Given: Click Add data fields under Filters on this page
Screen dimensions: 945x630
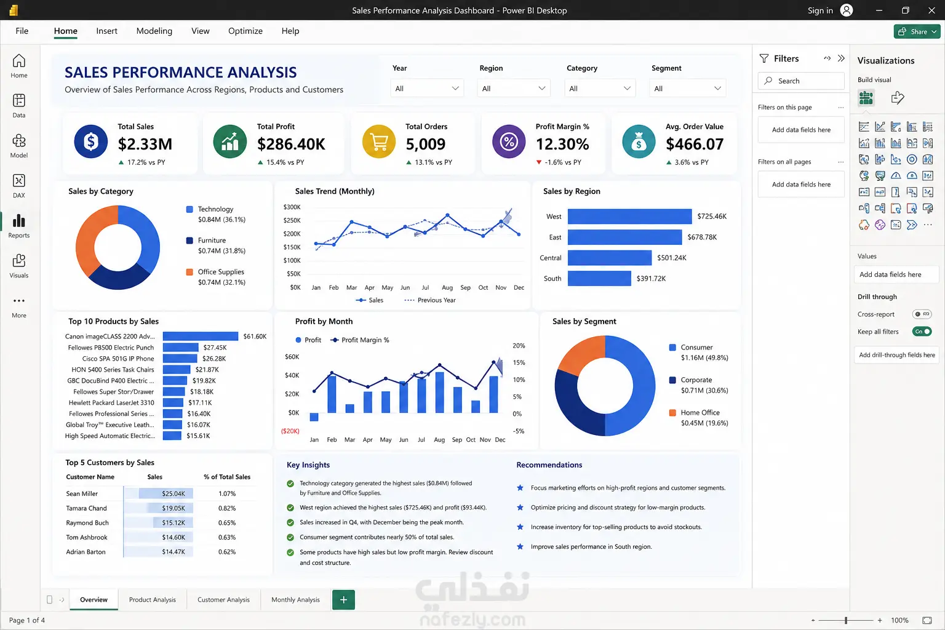Looking at the screenshot, I should (x=801, y=130).
